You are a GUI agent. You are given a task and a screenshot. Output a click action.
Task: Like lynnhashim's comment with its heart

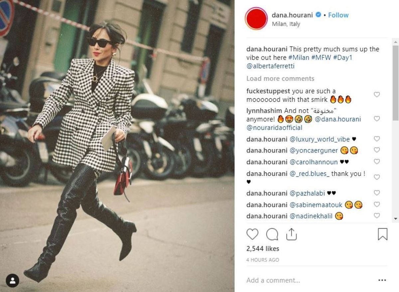(377, 119)
